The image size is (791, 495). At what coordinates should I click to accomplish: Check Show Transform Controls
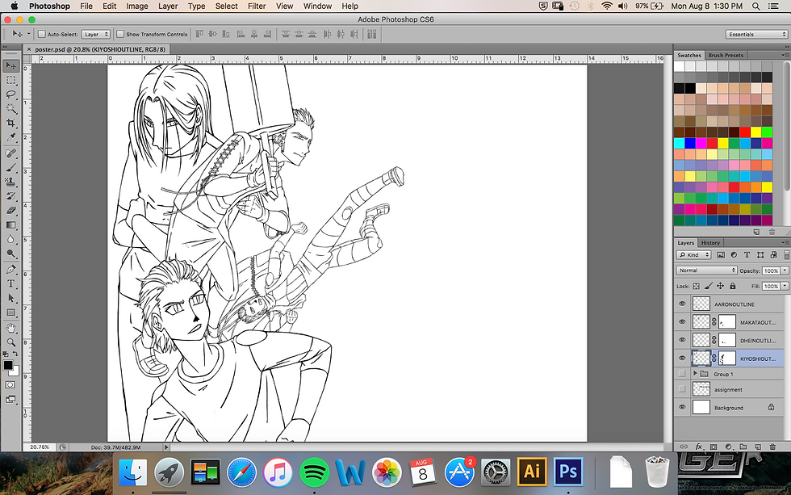click(x=120, y=35)
